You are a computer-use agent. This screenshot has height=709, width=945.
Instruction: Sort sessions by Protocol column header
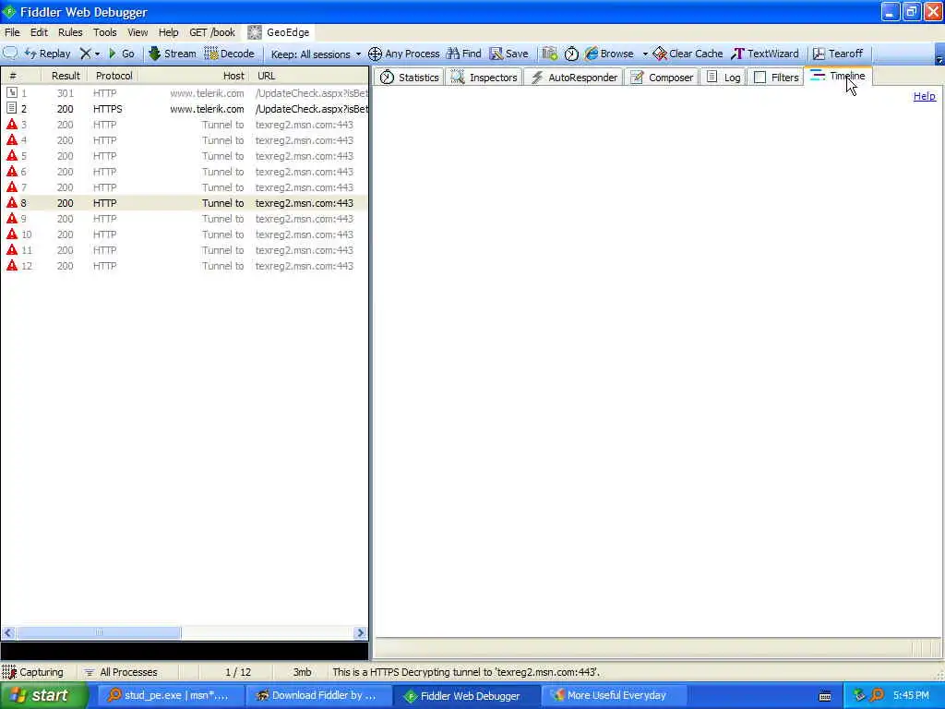pos(114,76)
